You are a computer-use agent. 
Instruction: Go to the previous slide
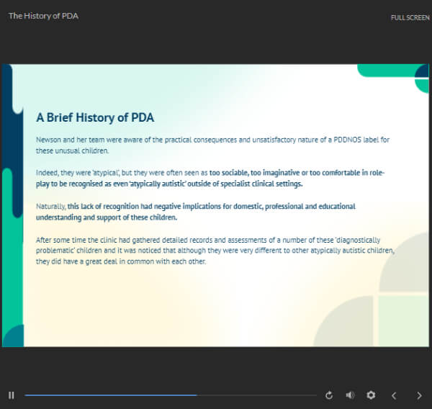(x=394, y=395)
